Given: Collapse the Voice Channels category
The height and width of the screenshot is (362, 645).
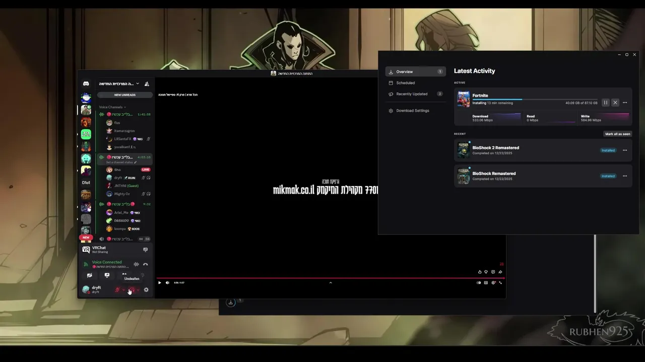Looking at the screenshot, I should [112, 107].
